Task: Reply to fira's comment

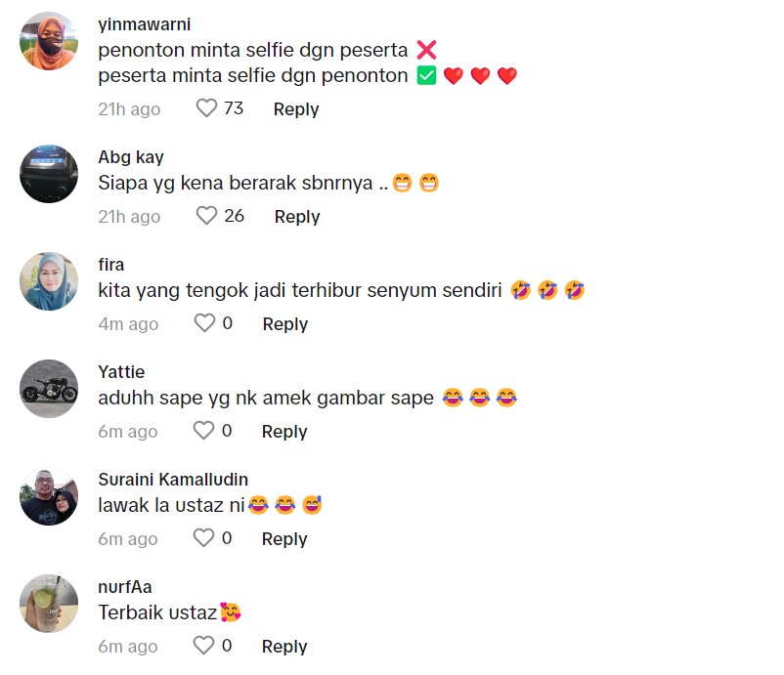Action: click(x=285, y=324)
